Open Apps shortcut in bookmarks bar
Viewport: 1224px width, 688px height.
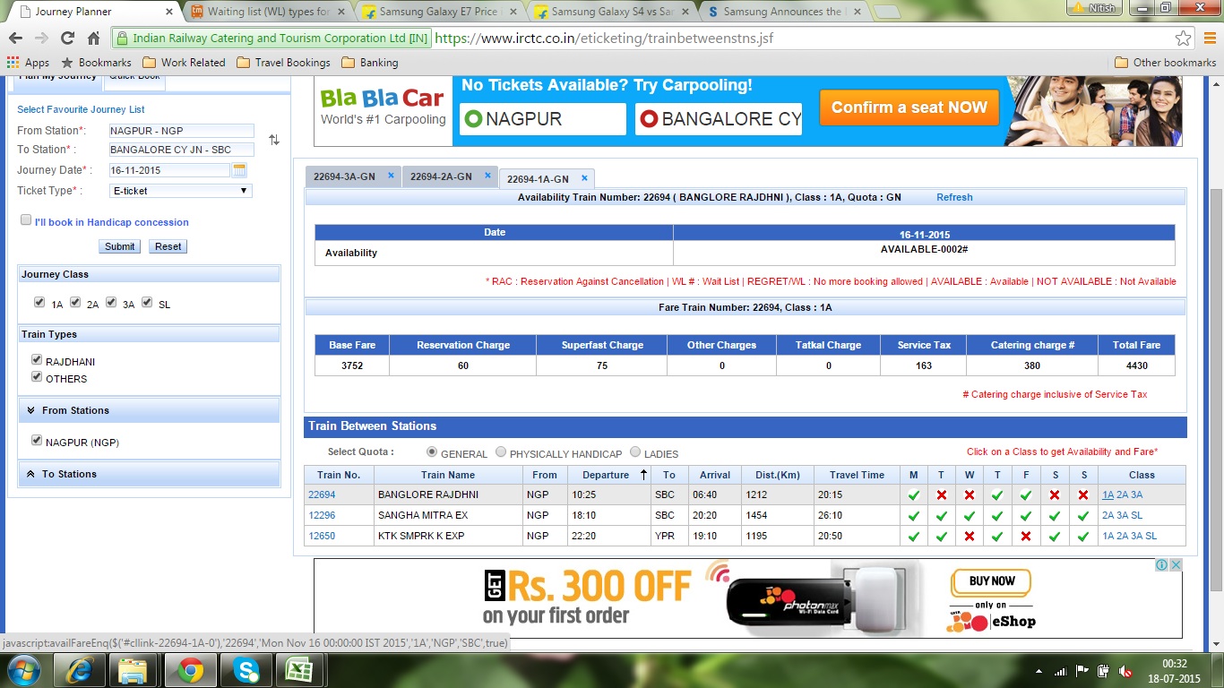[x=28, y=63]
